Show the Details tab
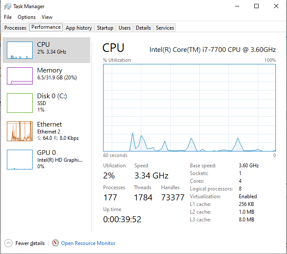 pyautogui.click(x=143, y=28)
